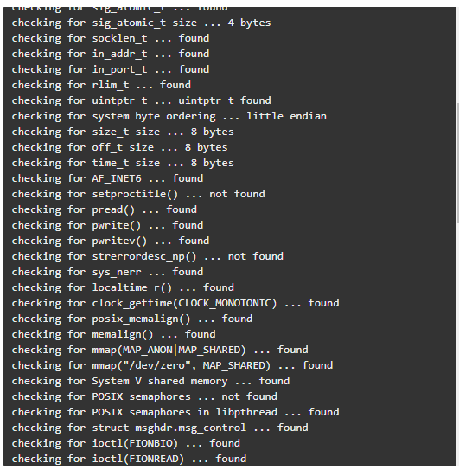Click on the 'in_port_t ... found' line
The height and width of the screenshot is (470, 459).
[111, 70]
